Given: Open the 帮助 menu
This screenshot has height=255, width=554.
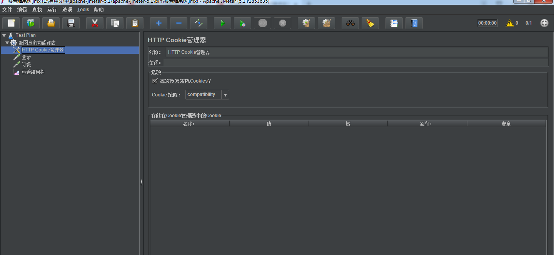Looking at the screenshot, I should (x=98, y=10).
